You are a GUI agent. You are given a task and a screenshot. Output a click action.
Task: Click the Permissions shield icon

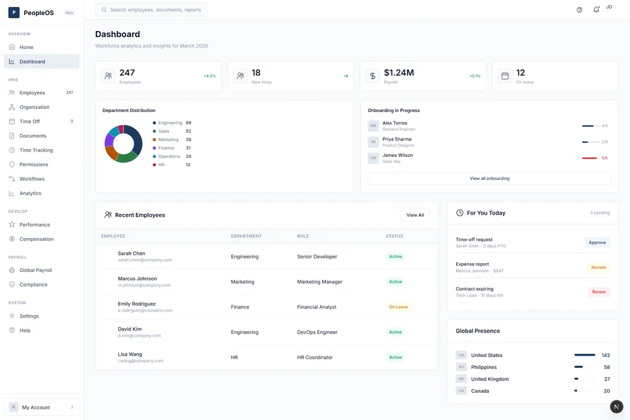(12, 164)
